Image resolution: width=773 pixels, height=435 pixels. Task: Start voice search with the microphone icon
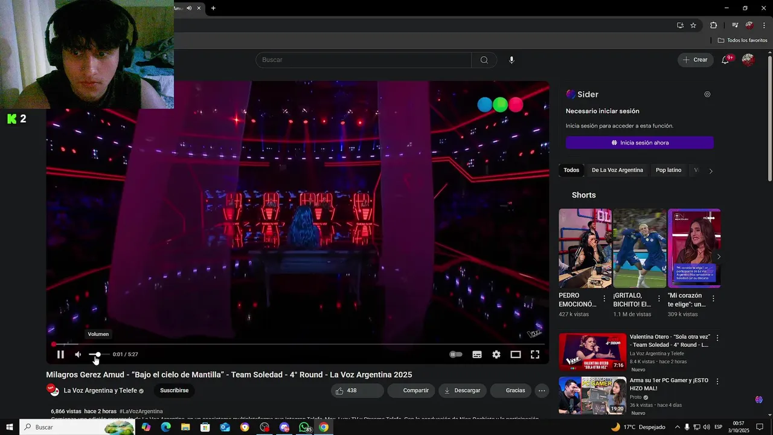coord(512,60)
